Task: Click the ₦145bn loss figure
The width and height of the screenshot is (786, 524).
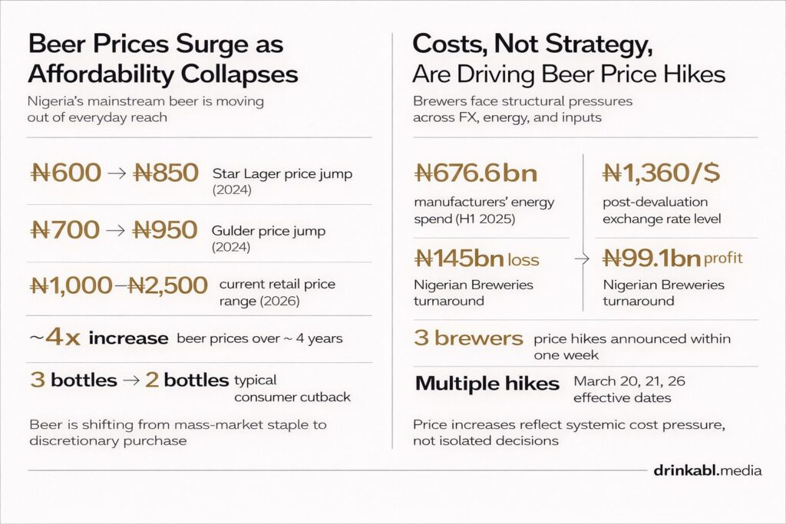Action: click(476, 259)
